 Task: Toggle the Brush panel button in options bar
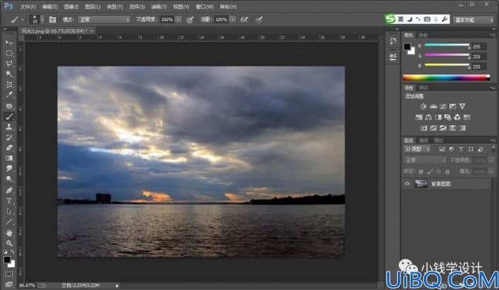[x=52, y=20]
